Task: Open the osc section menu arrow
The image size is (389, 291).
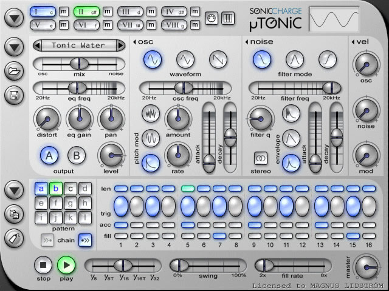Action: click(135, 42)
